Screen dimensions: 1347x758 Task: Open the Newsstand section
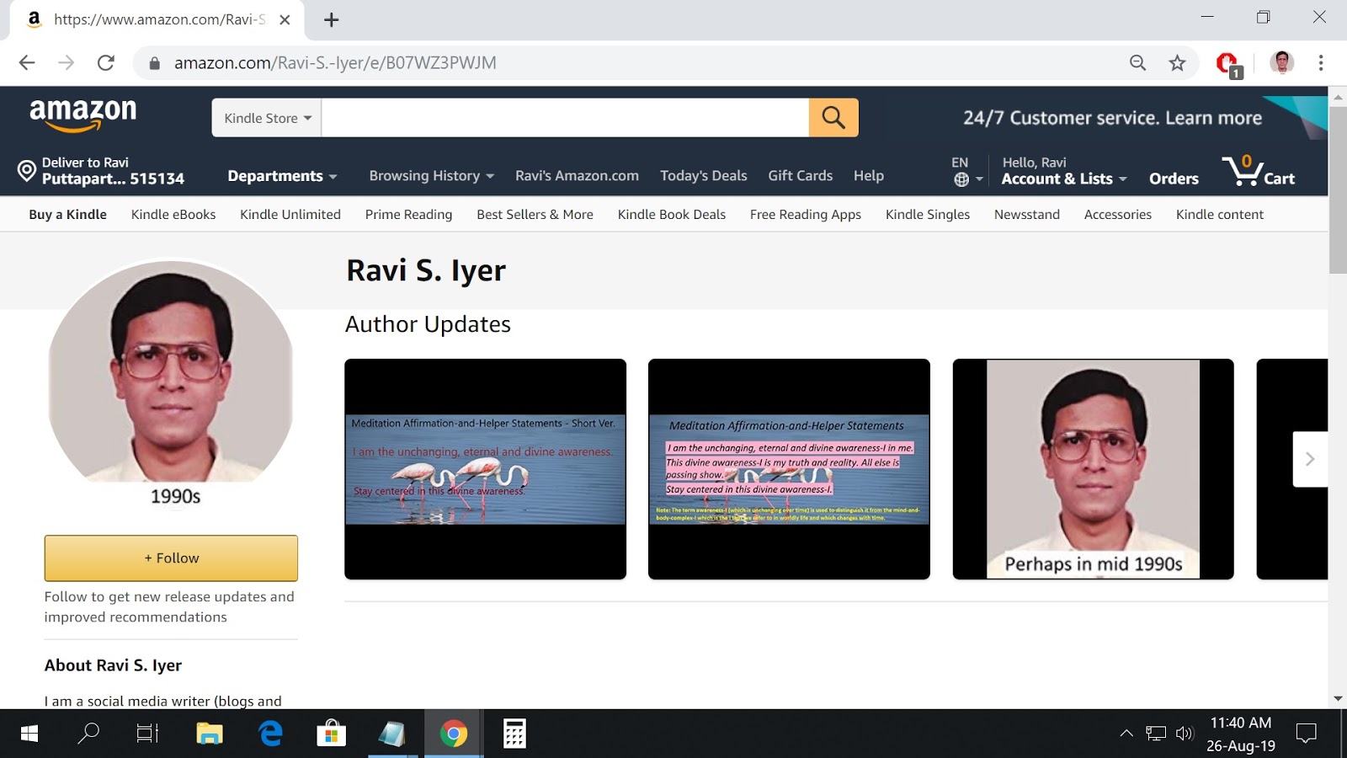point(1027,215)
